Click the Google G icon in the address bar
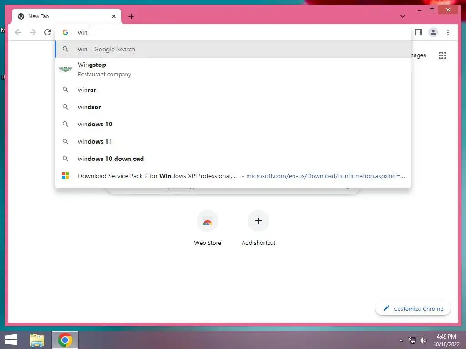 pos(66,32)
